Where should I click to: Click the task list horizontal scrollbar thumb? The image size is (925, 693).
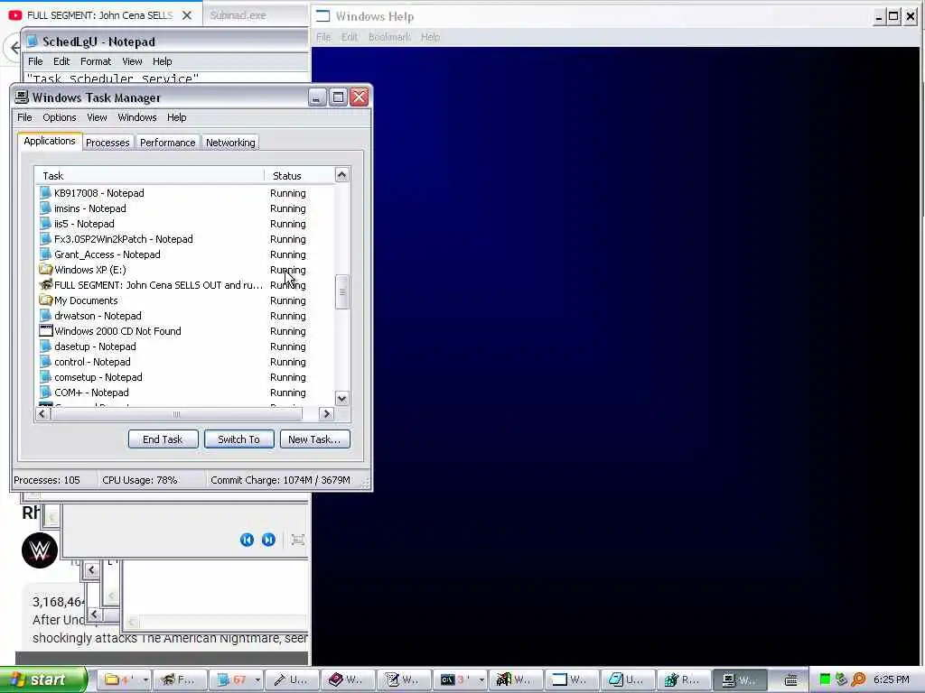click(176, 414)
